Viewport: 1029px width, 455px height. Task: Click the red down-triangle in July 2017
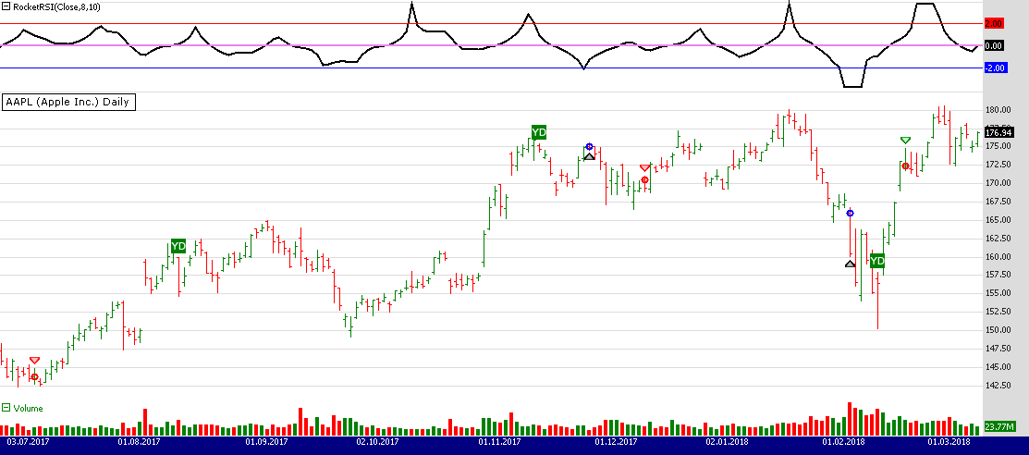pyautogui.click(x=34, y=360)
